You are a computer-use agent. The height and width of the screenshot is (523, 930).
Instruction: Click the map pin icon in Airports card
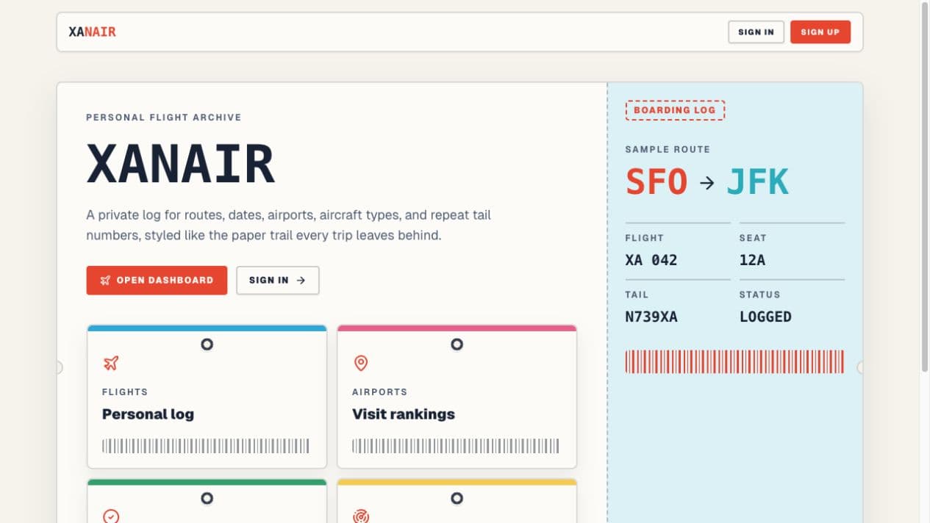pos(360,363)
